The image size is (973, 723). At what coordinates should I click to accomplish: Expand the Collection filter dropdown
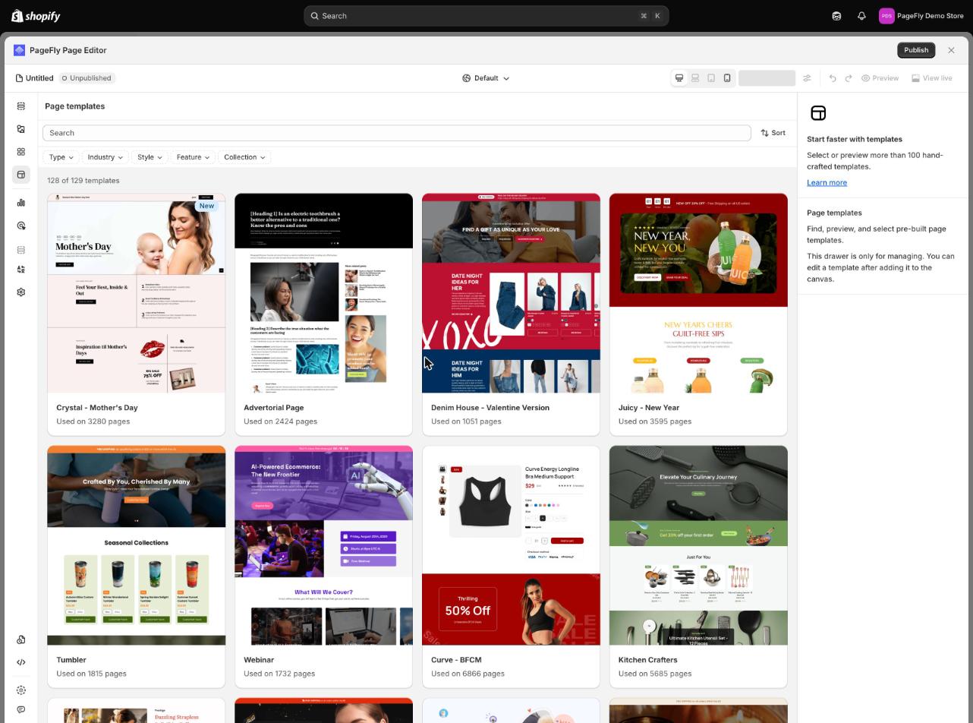coord(244,157)
